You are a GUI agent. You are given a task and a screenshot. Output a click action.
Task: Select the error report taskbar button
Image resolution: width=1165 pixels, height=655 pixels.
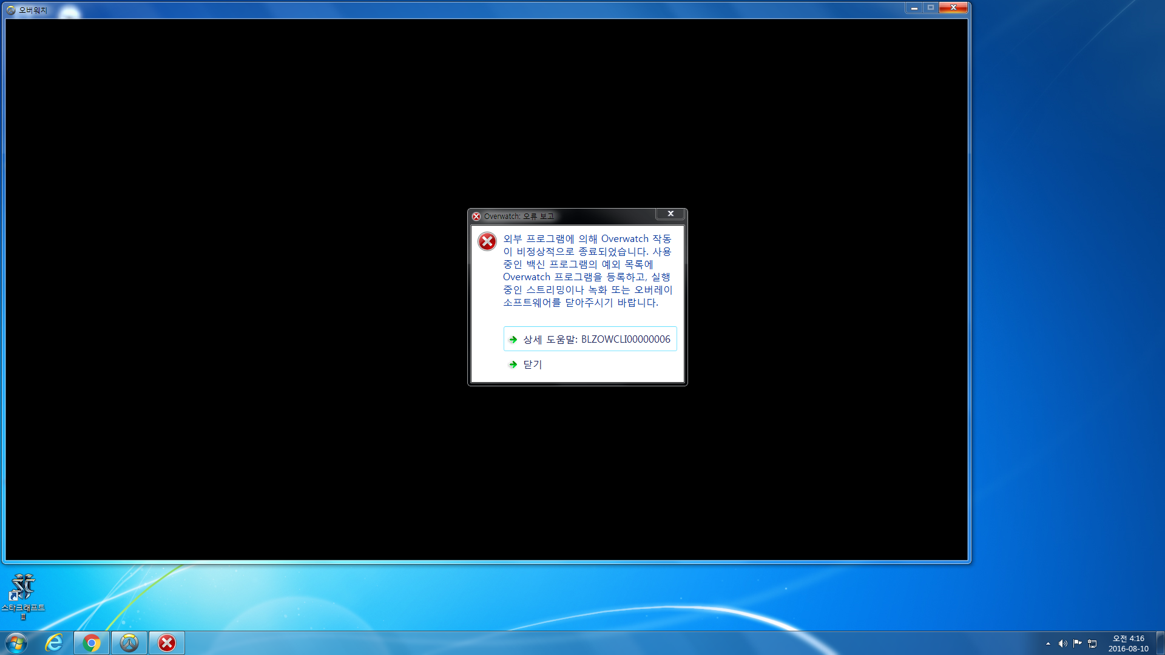167,643
